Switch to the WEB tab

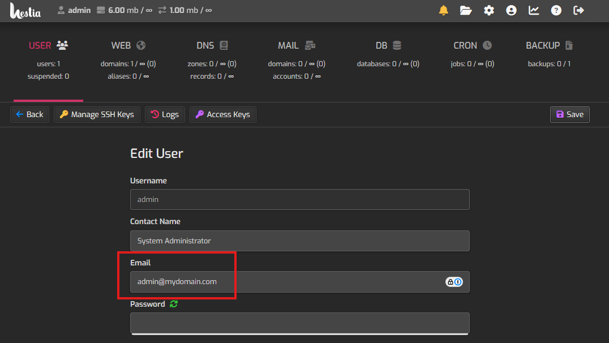128,45
